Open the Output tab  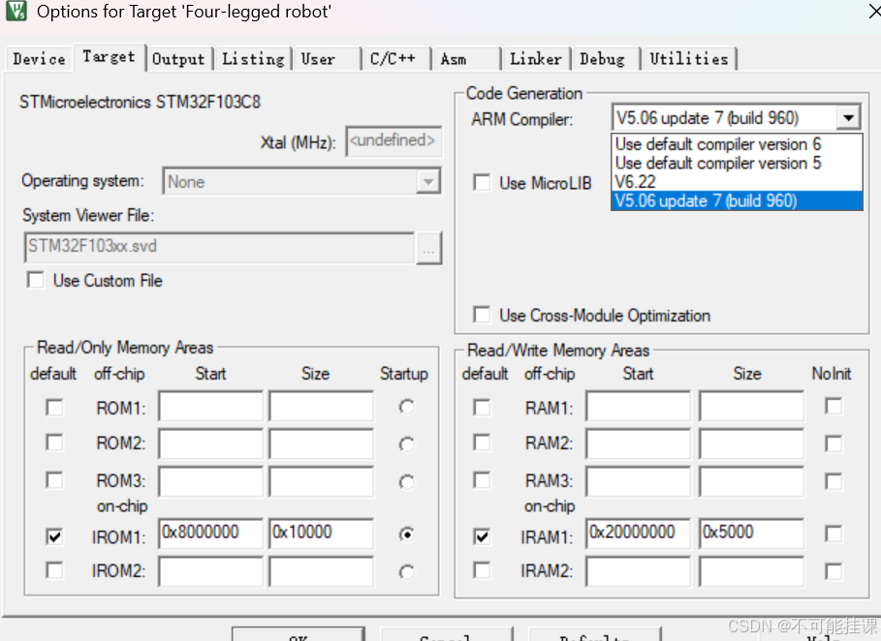pos(178,58)
